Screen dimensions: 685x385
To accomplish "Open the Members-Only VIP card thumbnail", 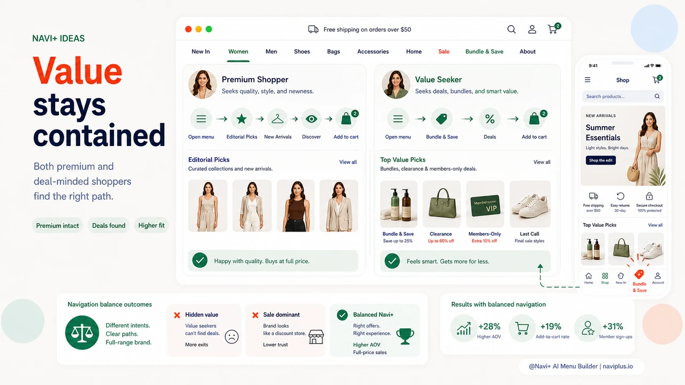I will (x=485, y=204).
